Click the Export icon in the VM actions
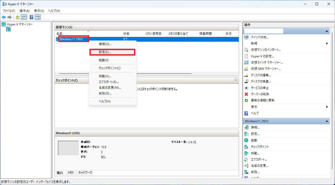This screenshot has height=185, width=335. 246,160
